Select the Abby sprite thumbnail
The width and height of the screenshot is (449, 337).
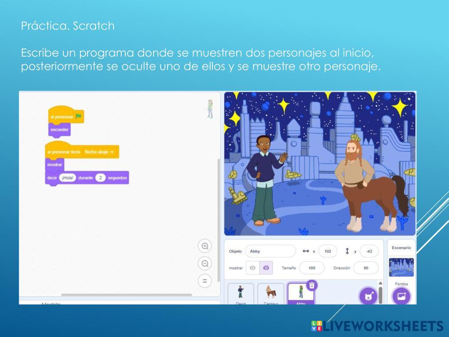click(301, 293)
